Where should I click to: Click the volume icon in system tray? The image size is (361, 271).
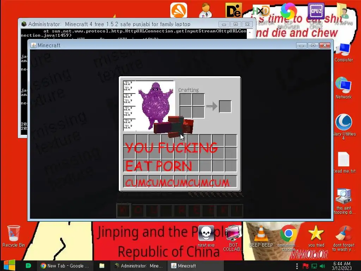pos(323,266)
